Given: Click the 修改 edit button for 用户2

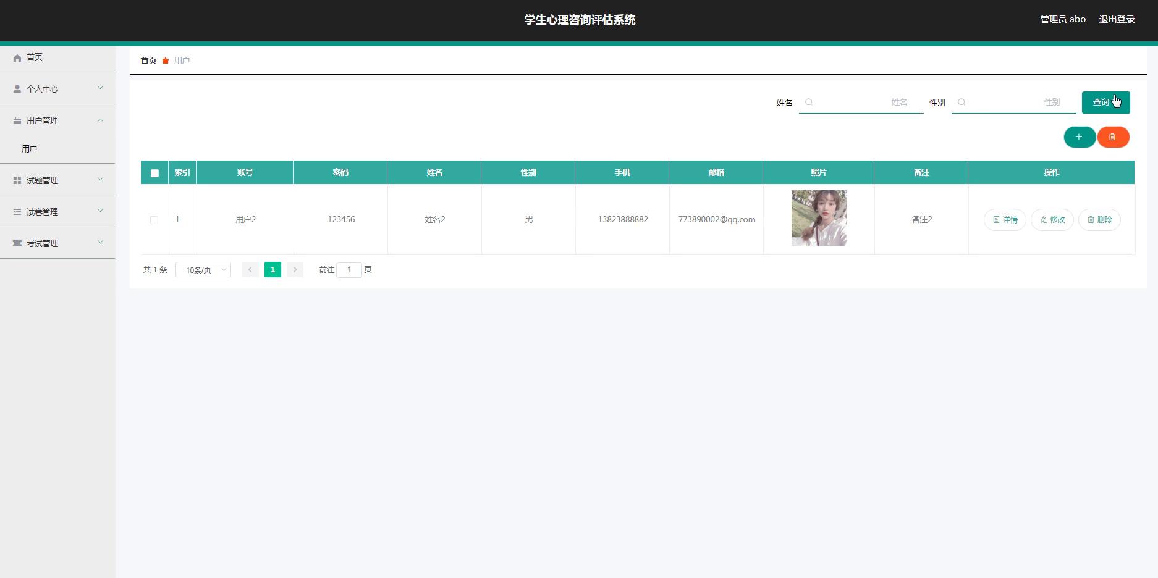Looking at the screenshot, I should click(1052, 220).
